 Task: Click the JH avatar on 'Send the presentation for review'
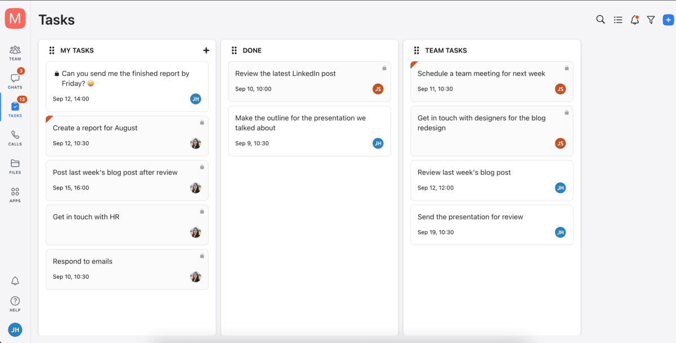tap(560, 232)
